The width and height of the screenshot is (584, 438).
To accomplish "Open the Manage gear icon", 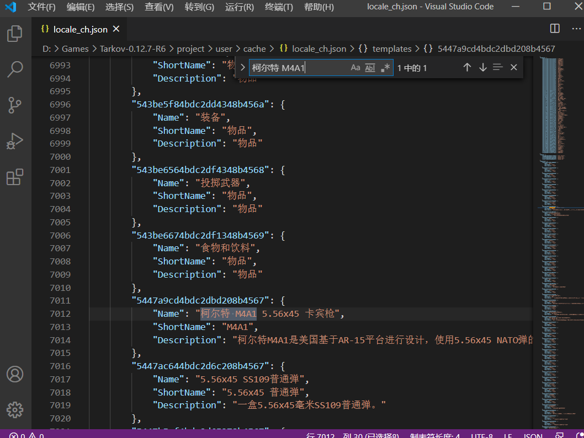I will (x=15, y=410).
